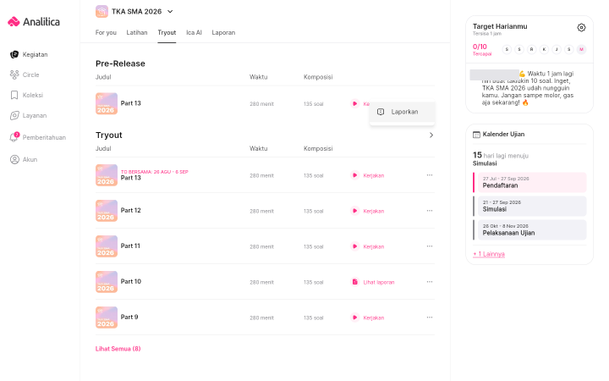Choose Laporkan from the popup menu
Viewport: 609px width, 381px height.
click(402, 112)
